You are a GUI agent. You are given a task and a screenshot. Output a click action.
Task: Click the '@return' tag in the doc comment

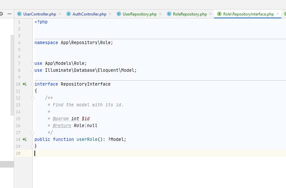click(x=62, y=126)
